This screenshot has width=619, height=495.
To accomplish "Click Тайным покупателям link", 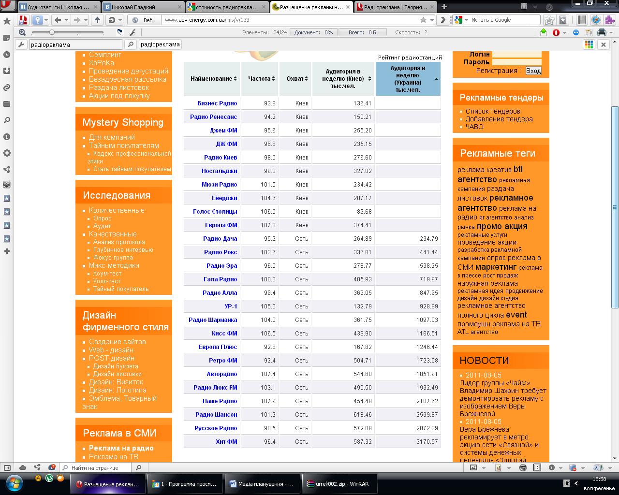I will (x=124, y=146).
